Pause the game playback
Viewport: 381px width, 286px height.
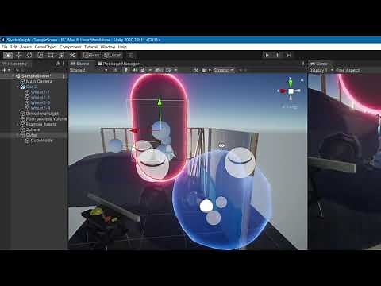(x=278, y=55)
